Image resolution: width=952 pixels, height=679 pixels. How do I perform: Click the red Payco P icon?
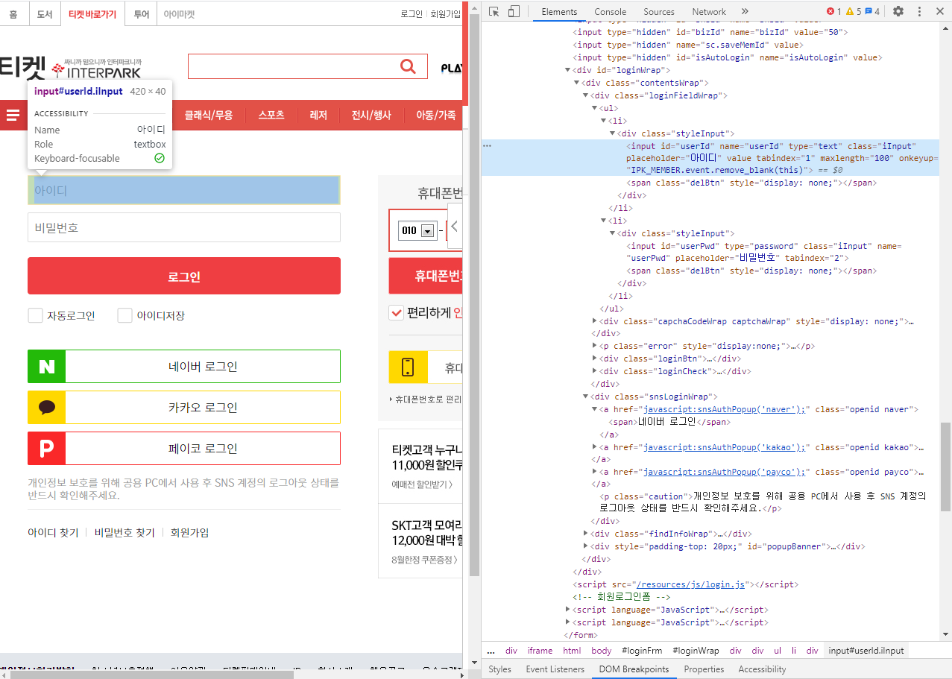click(47, 449)
